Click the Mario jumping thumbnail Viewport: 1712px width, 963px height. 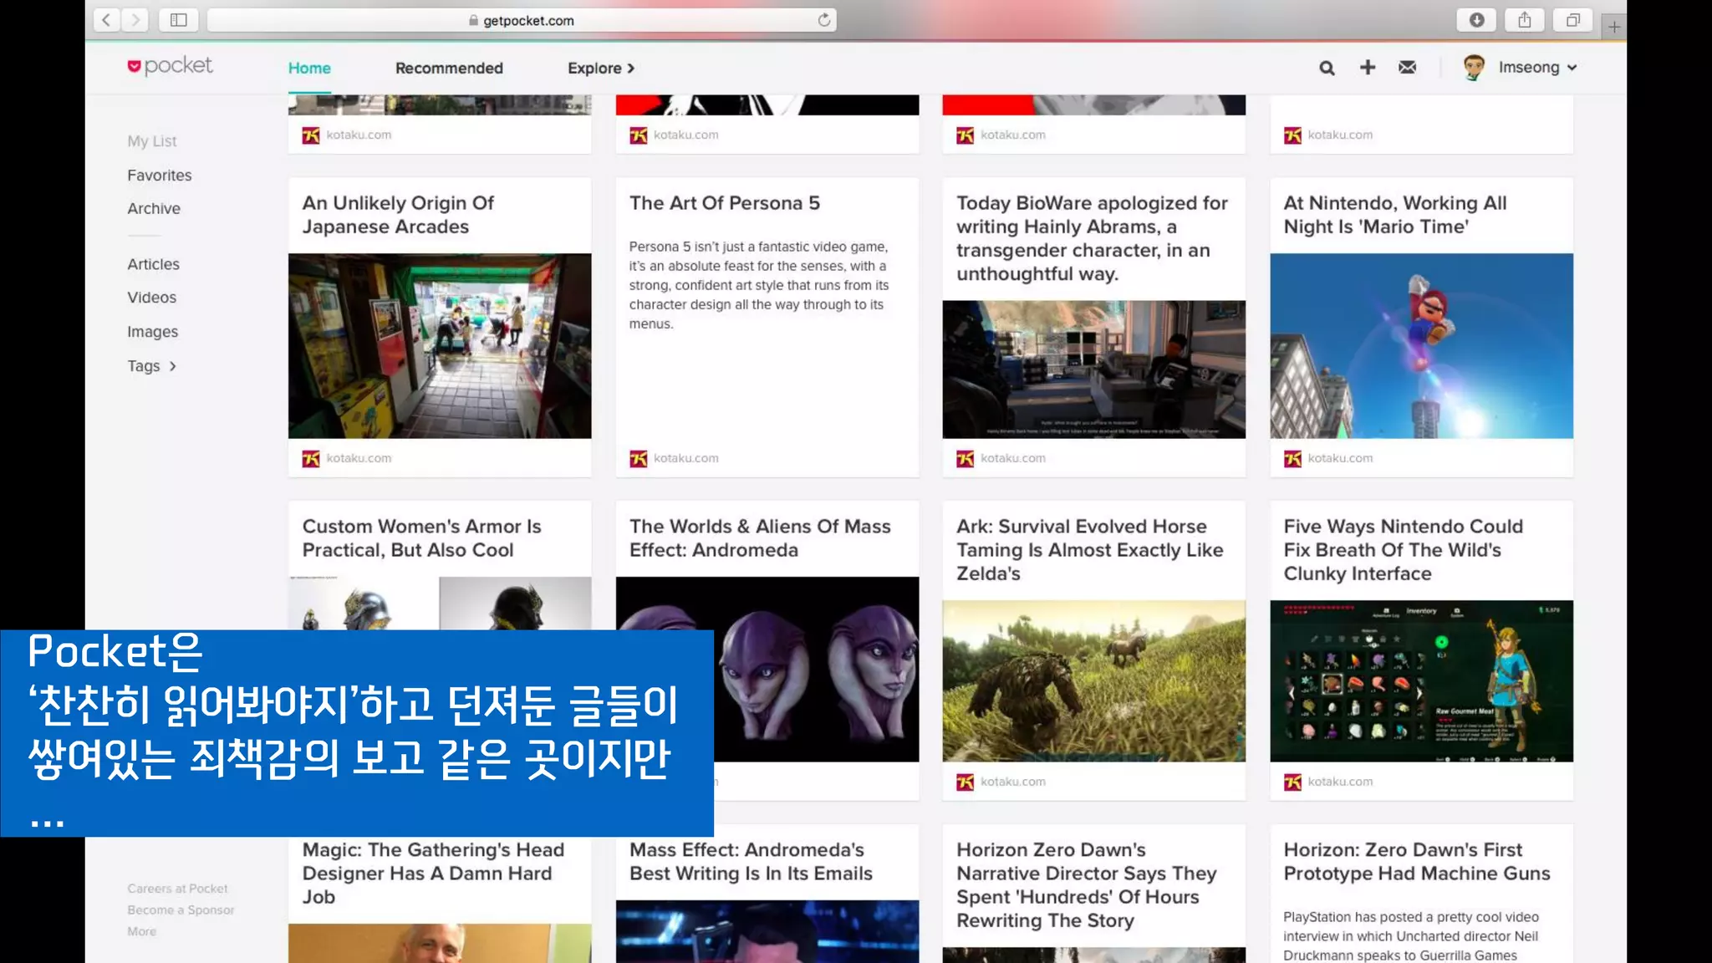(1421, 346)
